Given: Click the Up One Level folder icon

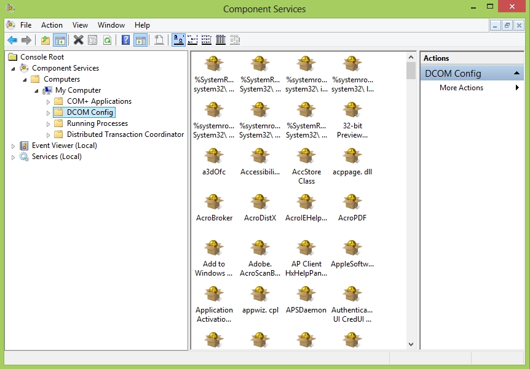Looking at the screenshot, I should pos(45,40).
